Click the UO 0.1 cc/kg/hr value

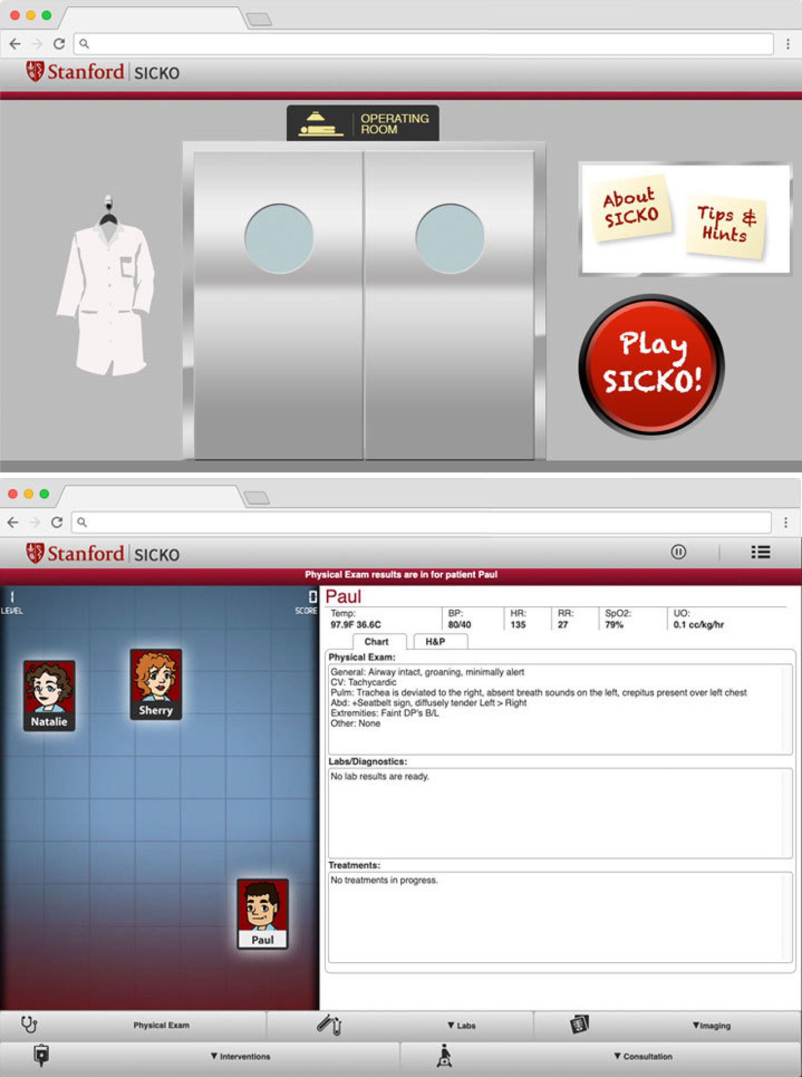coord(699,624)
